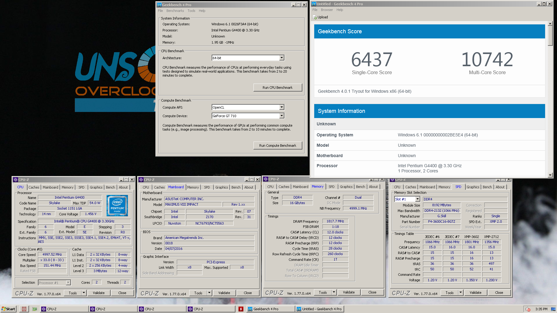
Task: Click the taskbar clock showing 3:35 PM
Action: [541, 309]
